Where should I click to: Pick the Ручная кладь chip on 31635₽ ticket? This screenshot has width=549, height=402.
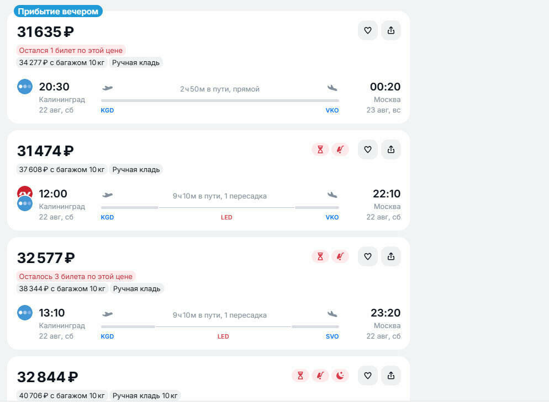pyautogui.click(x=136, y=62)
